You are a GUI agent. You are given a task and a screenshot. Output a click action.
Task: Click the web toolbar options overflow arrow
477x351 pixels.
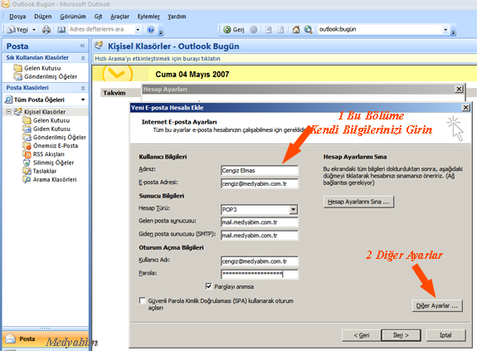(453, 31)
